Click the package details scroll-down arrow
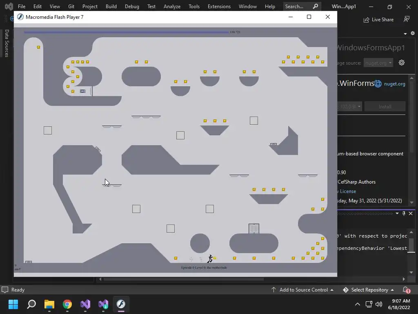 [x=411, y=202]
